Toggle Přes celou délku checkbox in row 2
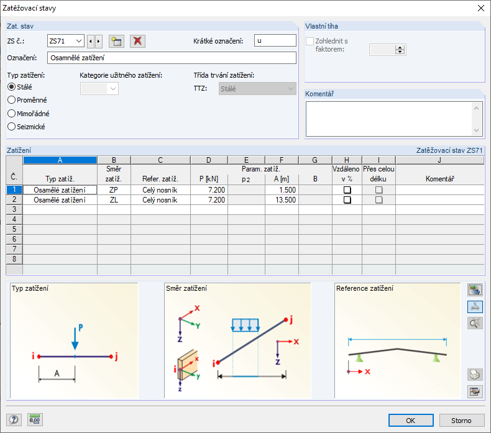 coord(379,200)
